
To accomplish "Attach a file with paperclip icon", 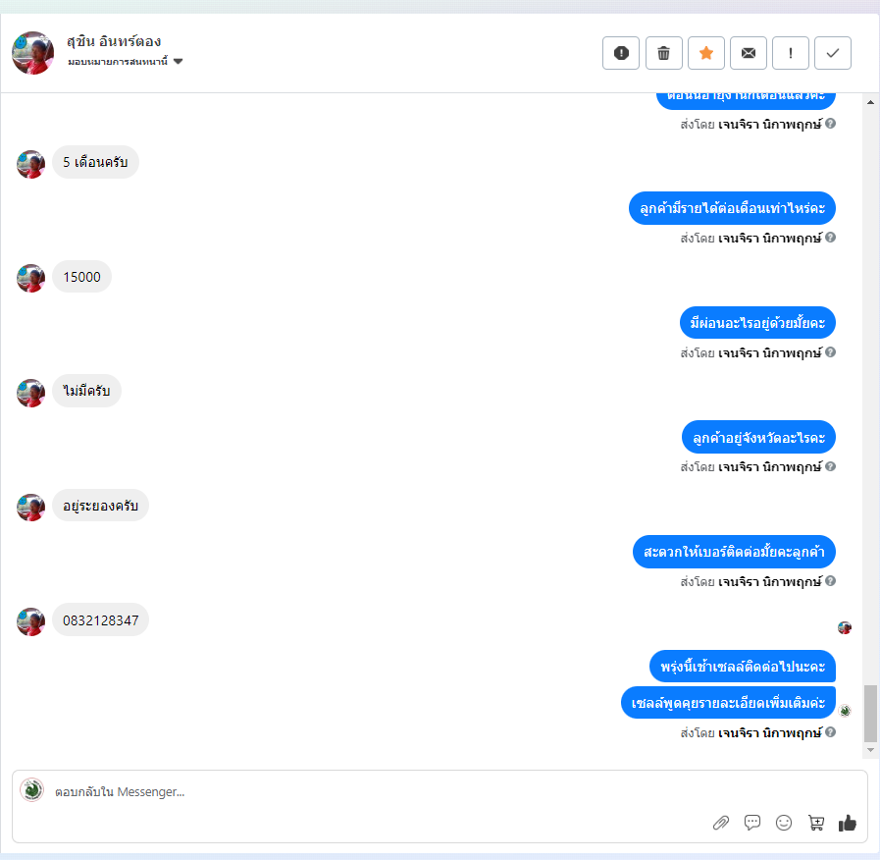I will pyautogui.click(x=721, y=823).
